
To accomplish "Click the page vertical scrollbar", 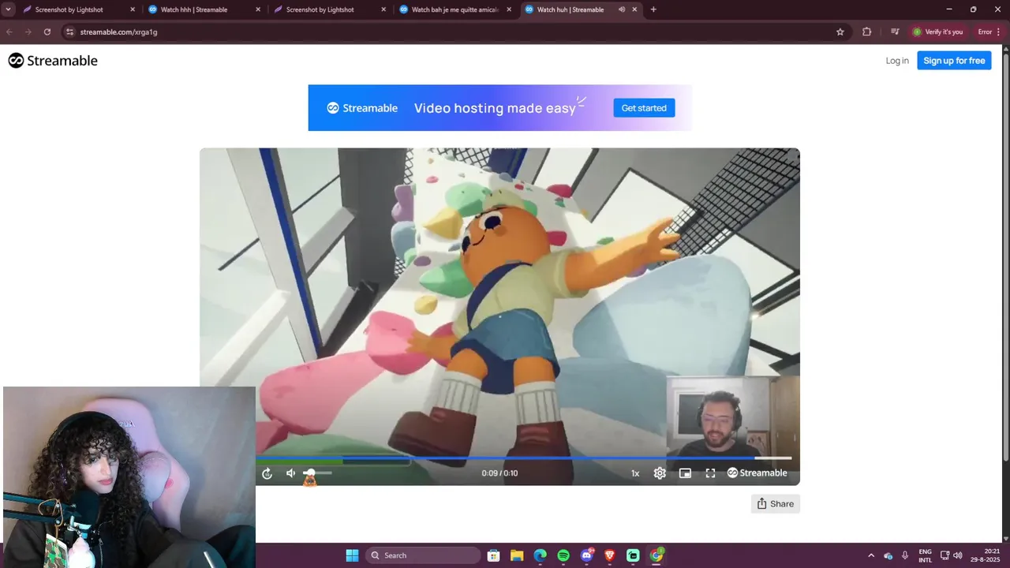I will point(1005,256).
